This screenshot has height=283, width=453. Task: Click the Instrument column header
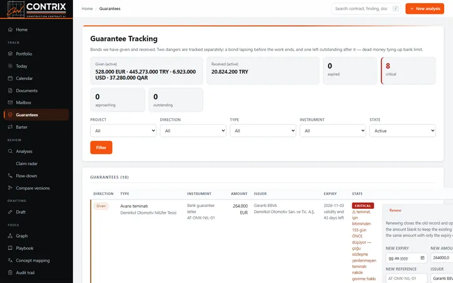(199, 194)
